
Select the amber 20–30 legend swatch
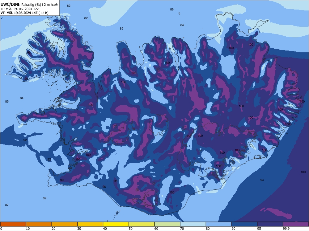tap(65, 224)
